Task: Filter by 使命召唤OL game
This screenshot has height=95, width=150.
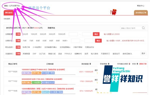Action: point(127,54)
